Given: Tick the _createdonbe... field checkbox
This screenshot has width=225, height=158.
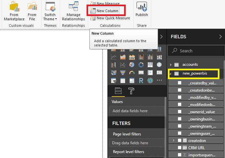Looking at the screenshot, I should click(180, 90).
